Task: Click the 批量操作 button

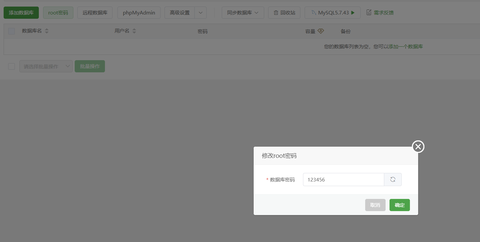Action: click(90, 66)
